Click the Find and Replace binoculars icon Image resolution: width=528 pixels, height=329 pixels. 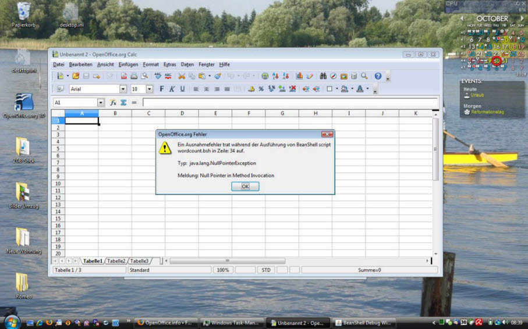click(x=323, y=76)
